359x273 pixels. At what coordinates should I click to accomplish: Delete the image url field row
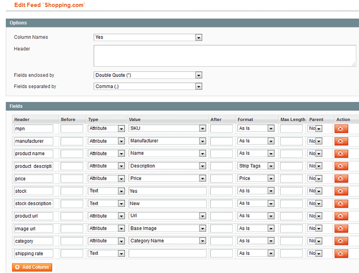coord(341,228)
